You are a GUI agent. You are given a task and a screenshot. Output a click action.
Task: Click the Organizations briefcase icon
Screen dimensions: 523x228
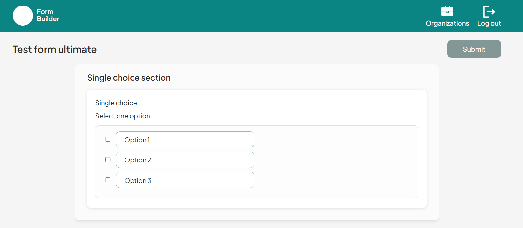447,11
